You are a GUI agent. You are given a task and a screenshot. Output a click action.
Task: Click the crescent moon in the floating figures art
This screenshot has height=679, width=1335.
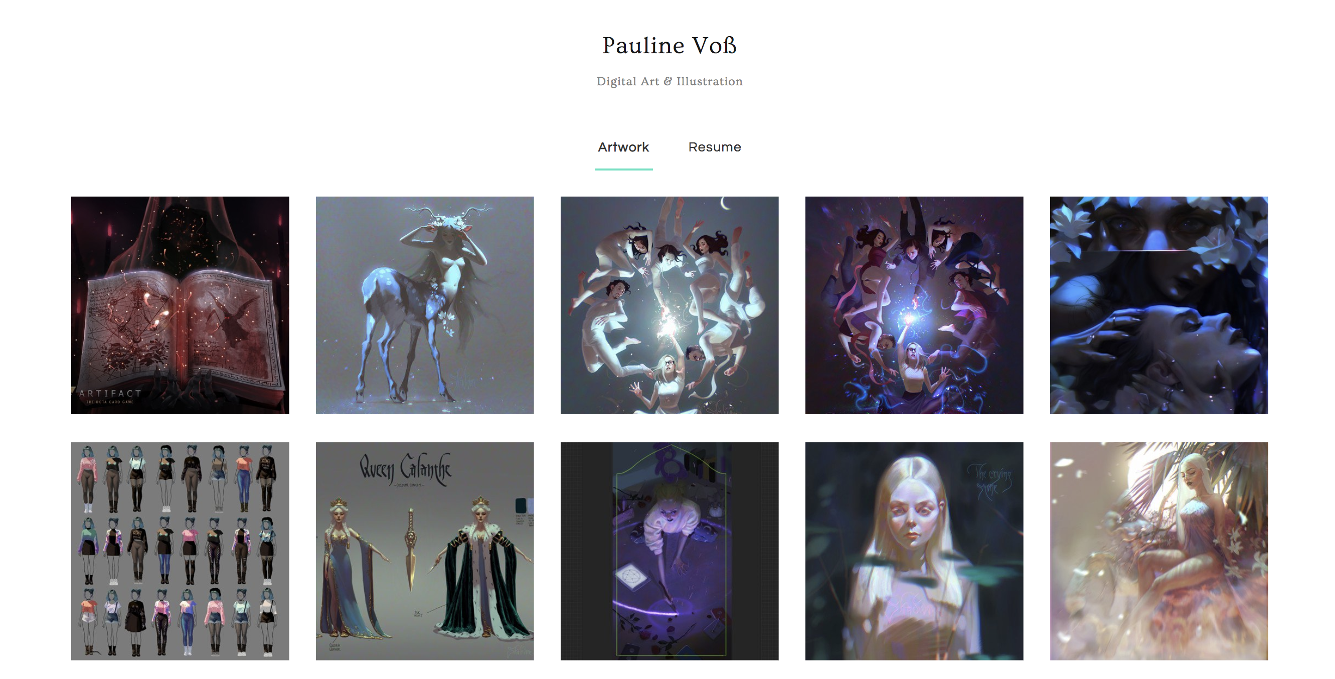726,204
